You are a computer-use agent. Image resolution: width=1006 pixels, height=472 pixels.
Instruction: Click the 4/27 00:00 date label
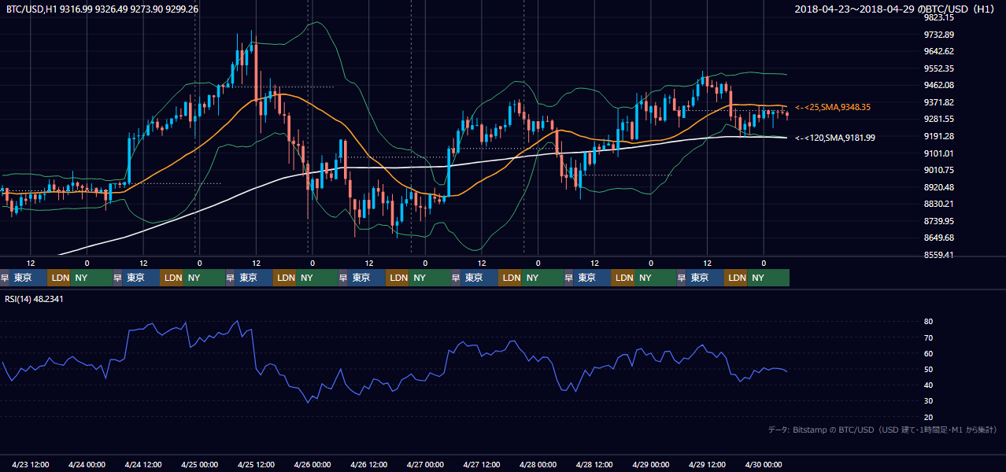point(425,464)
